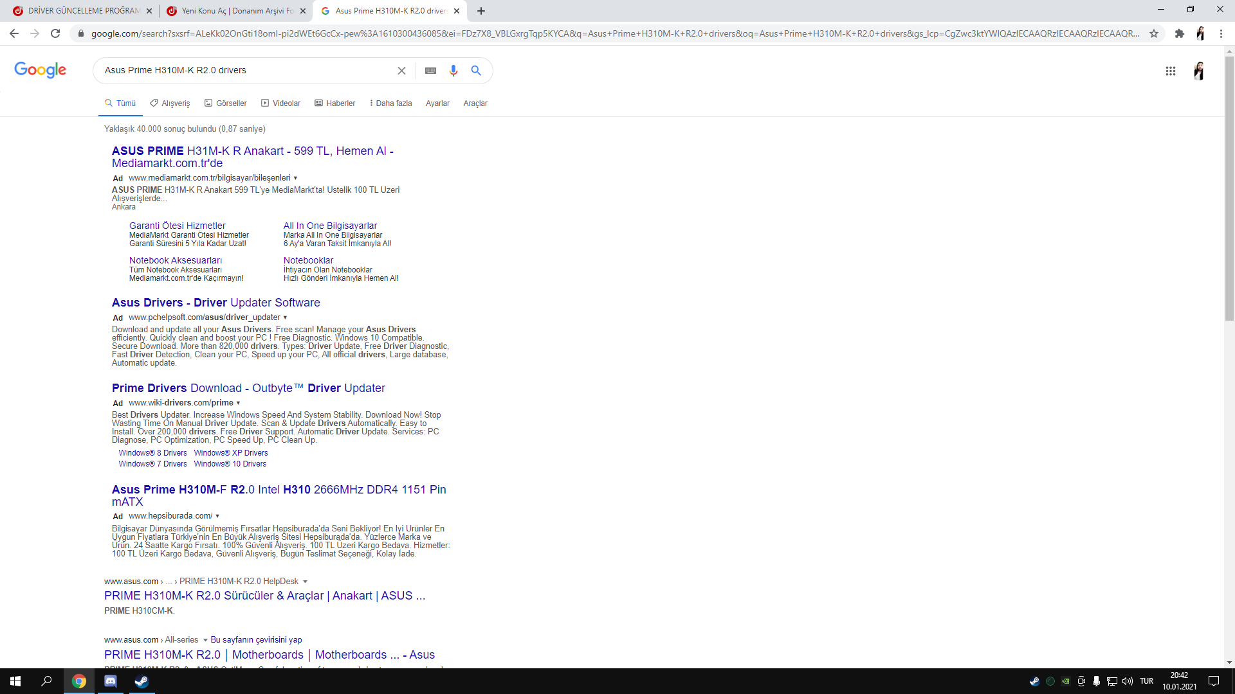The width and height of the screenshot is (1235, 694).
Task: Open the Windows® 7 Drivers link
Action: click(x=152, y=464)
